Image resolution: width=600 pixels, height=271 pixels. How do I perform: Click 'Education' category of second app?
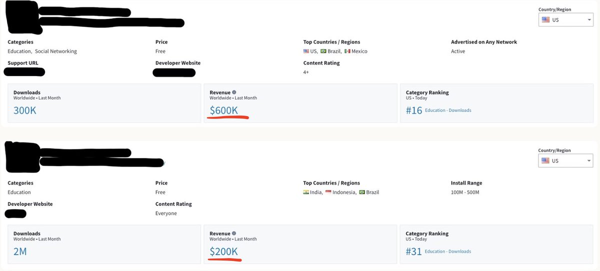[19, 192]
